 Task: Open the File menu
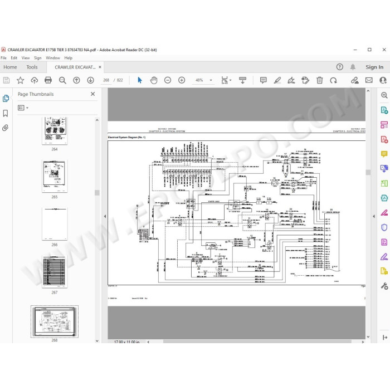coord(3,58)
